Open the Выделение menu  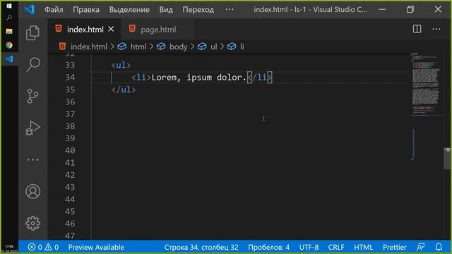[129, 9]
